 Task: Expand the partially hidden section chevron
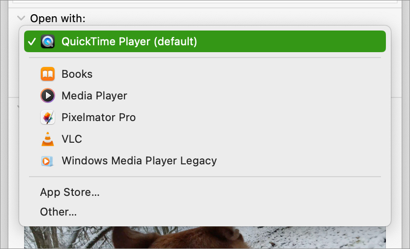(x=18, y=107)
